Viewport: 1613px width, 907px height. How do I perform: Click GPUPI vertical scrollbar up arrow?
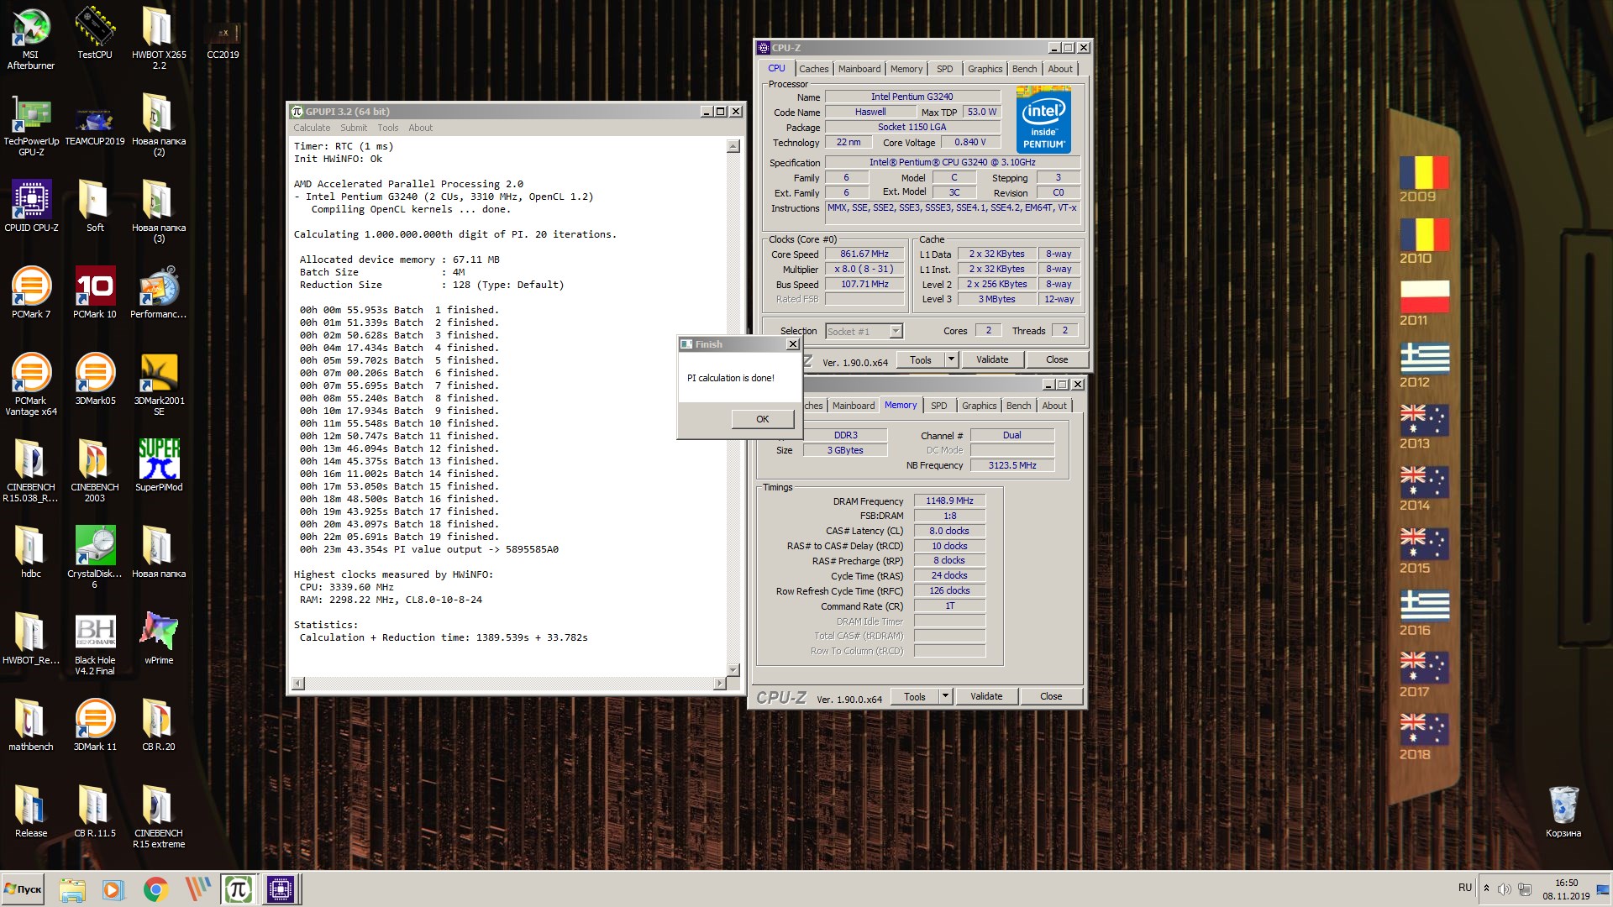click(x=733, y=146)
